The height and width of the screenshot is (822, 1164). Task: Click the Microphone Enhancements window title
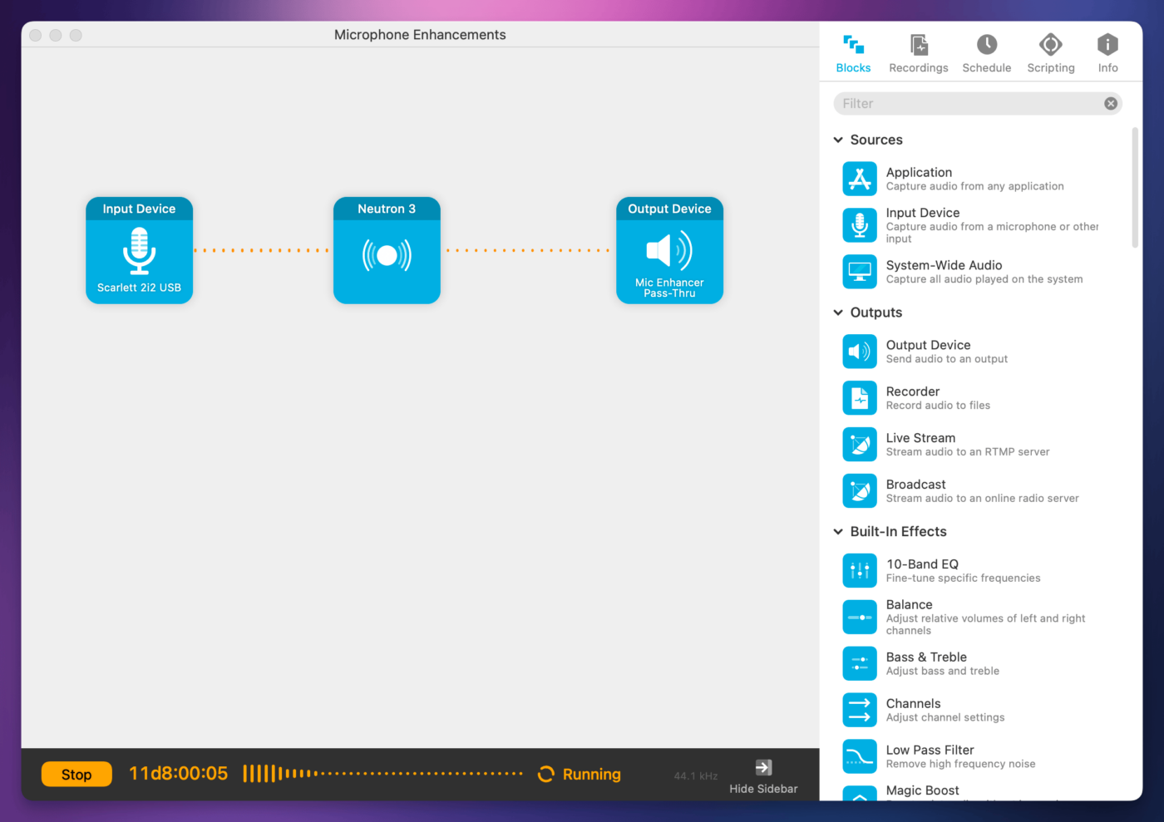[x=420, y=35]
